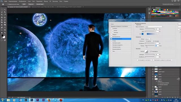Click 100% zoom button in options bar
The height and width of the screenshot is (102, 181).
pos(24,4)
